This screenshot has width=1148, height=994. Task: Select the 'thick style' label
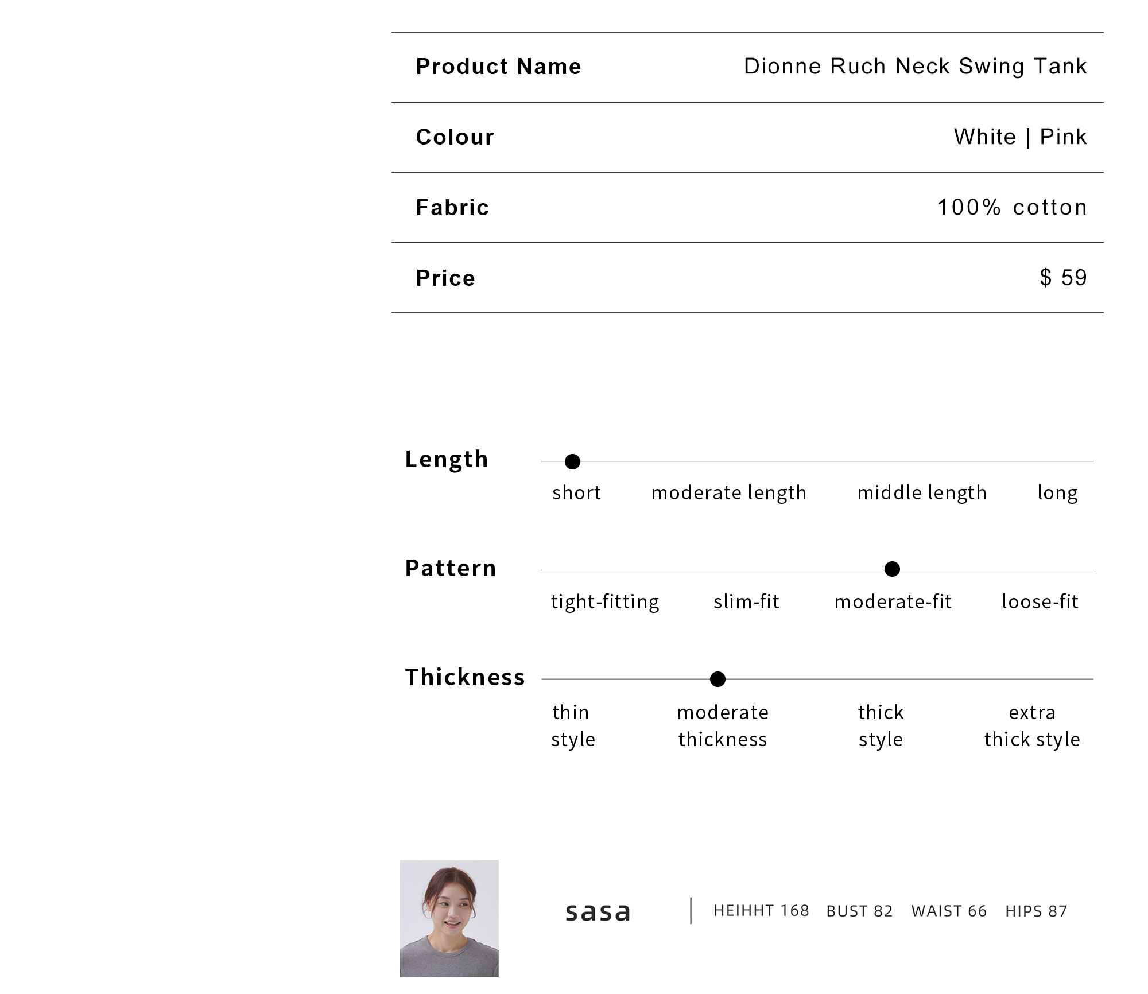(881, 726)
